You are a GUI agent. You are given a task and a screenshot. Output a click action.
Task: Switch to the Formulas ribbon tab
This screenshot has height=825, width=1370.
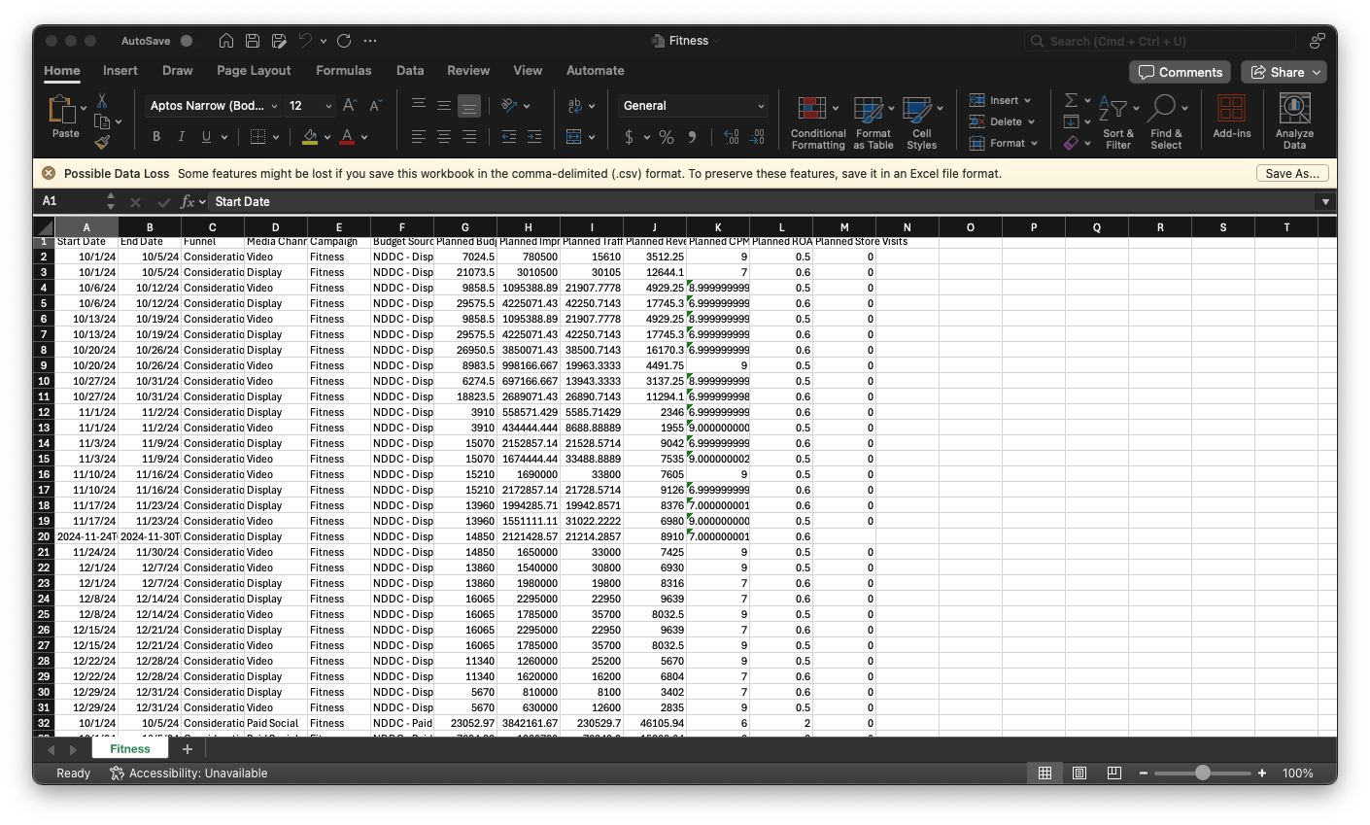[x=344, y=70]
